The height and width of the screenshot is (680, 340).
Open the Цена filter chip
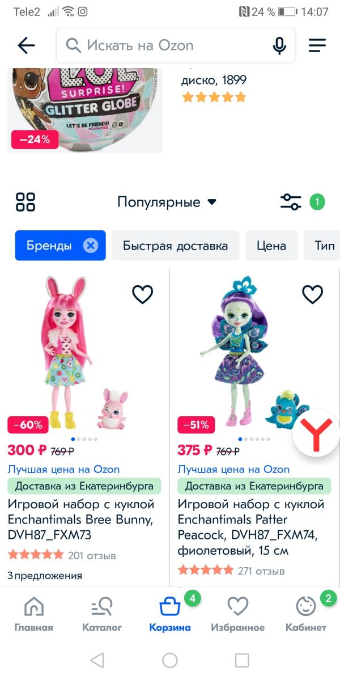271,246
